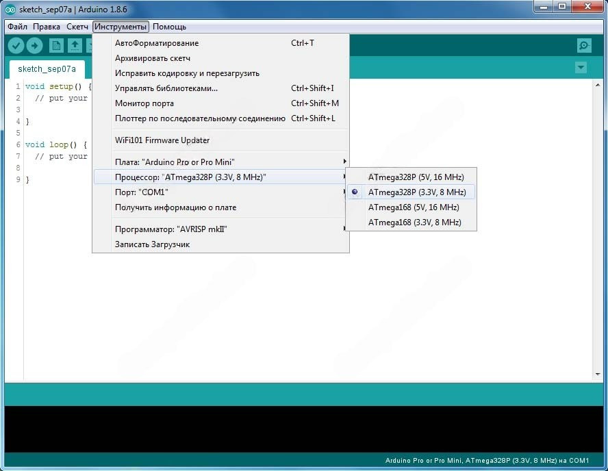The image size is (608, 471).
Task: Click the editor's vertical scrollbar down arrow
Action: point(598,374)
